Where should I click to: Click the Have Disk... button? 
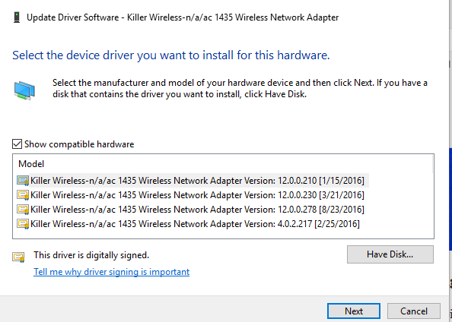coord(390,254)
